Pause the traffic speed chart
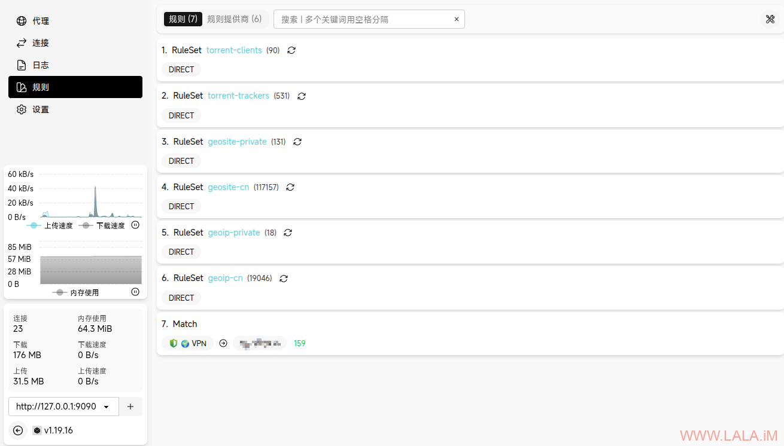784x446 pixels. click(135, 225)
